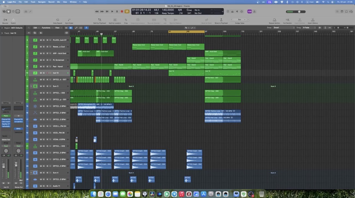This screenshot has width=355, height=198.
Task: Click the Repeat Section icon
Action: [274, 20]
